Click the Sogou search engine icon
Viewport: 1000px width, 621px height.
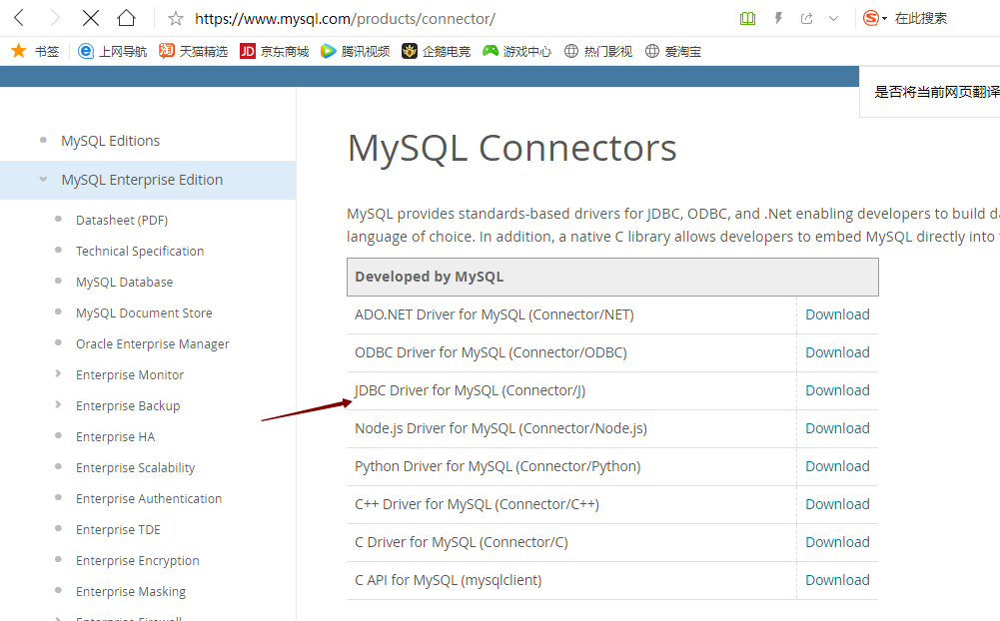[x=870, y=18]
